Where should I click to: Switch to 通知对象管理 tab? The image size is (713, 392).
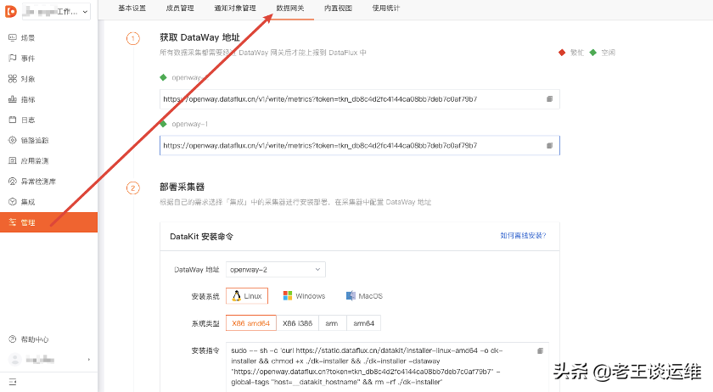pos(235,8)
